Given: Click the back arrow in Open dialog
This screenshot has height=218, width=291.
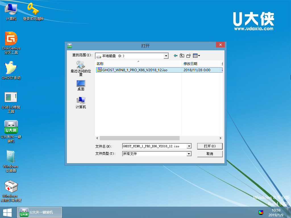Looking at the screenshot, I should 175,56.
